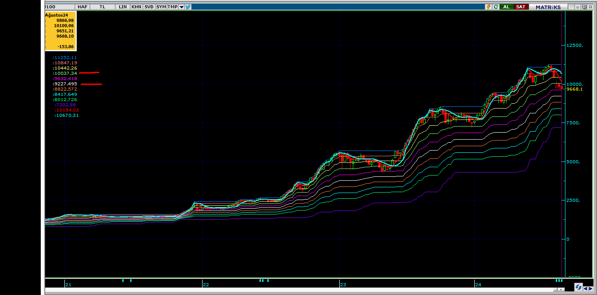597x295 pixels.
Task: Click the indicator value 10154,03
Action: [x=67, y=110]
